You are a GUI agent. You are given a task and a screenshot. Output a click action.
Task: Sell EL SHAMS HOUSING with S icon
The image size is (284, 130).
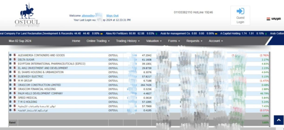(x=14, y=72)
